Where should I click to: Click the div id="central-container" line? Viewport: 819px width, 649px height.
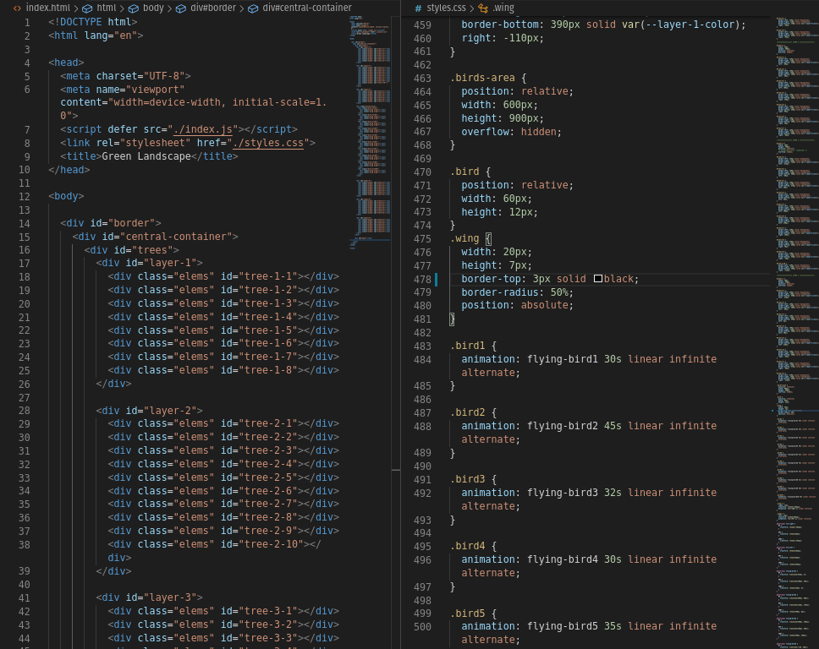pyautogui.click(x=155, y=237)
